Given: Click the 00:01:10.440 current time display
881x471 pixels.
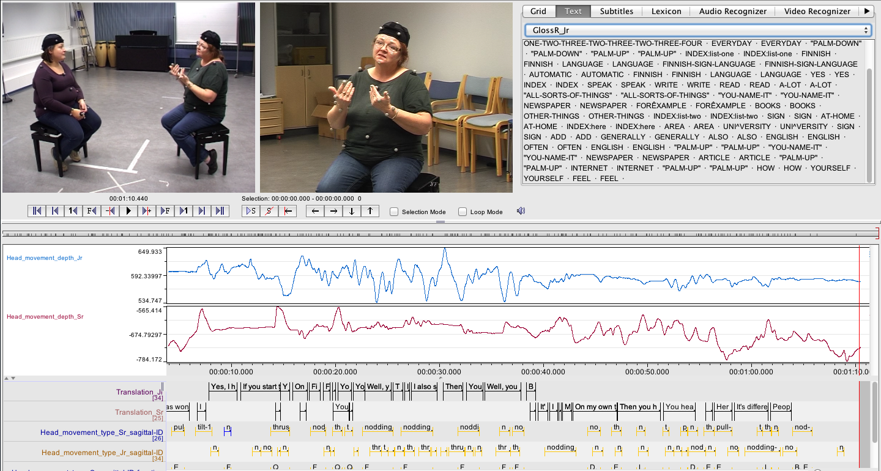Looking at the screenshot, I should [x=128, y=199].
